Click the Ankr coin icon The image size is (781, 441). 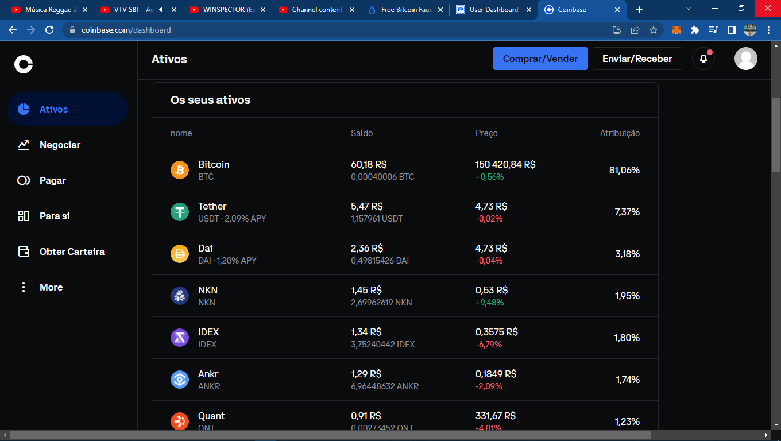click(x=180, y=380)
